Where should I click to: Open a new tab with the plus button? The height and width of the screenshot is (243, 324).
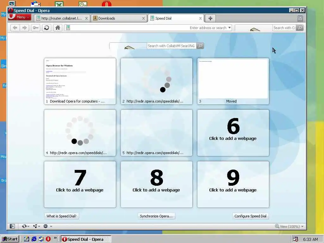point(210,18)
